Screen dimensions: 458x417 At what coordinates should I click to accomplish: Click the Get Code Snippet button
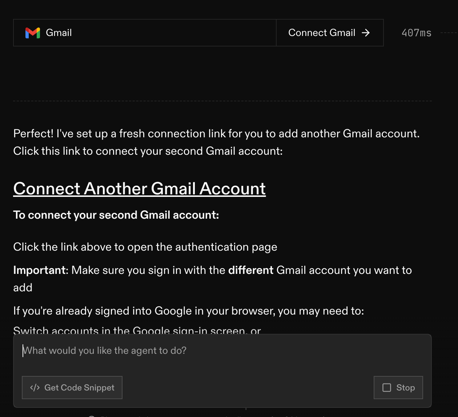pyautogui.click(x=72, y=388)
